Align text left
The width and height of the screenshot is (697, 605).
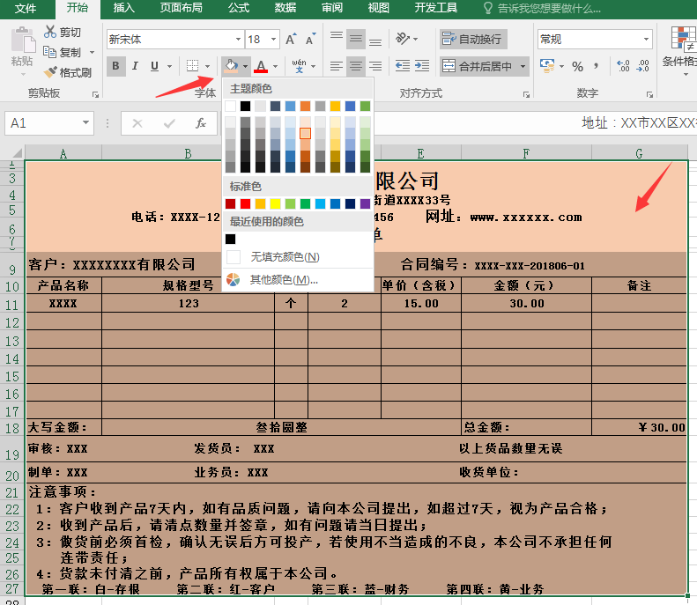(x=337, y=66)
